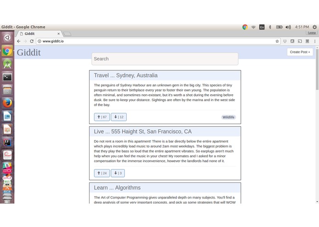View site info icon beside www.giddit.io
Image resolution: width=319 pixels, height=227 pixels.
coord(39,41)
